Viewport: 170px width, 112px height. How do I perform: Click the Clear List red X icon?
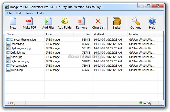tap(98, 21)
